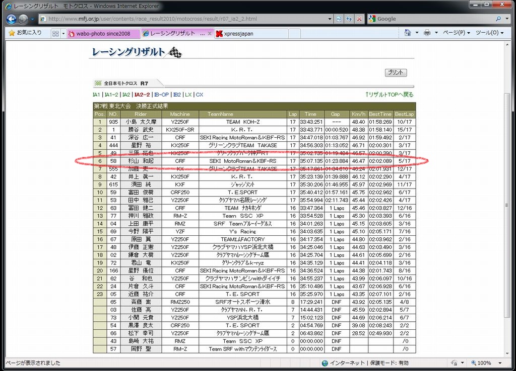
Task: Expand the address bar history dropdown arrow
Action: [x=330, y=19]
